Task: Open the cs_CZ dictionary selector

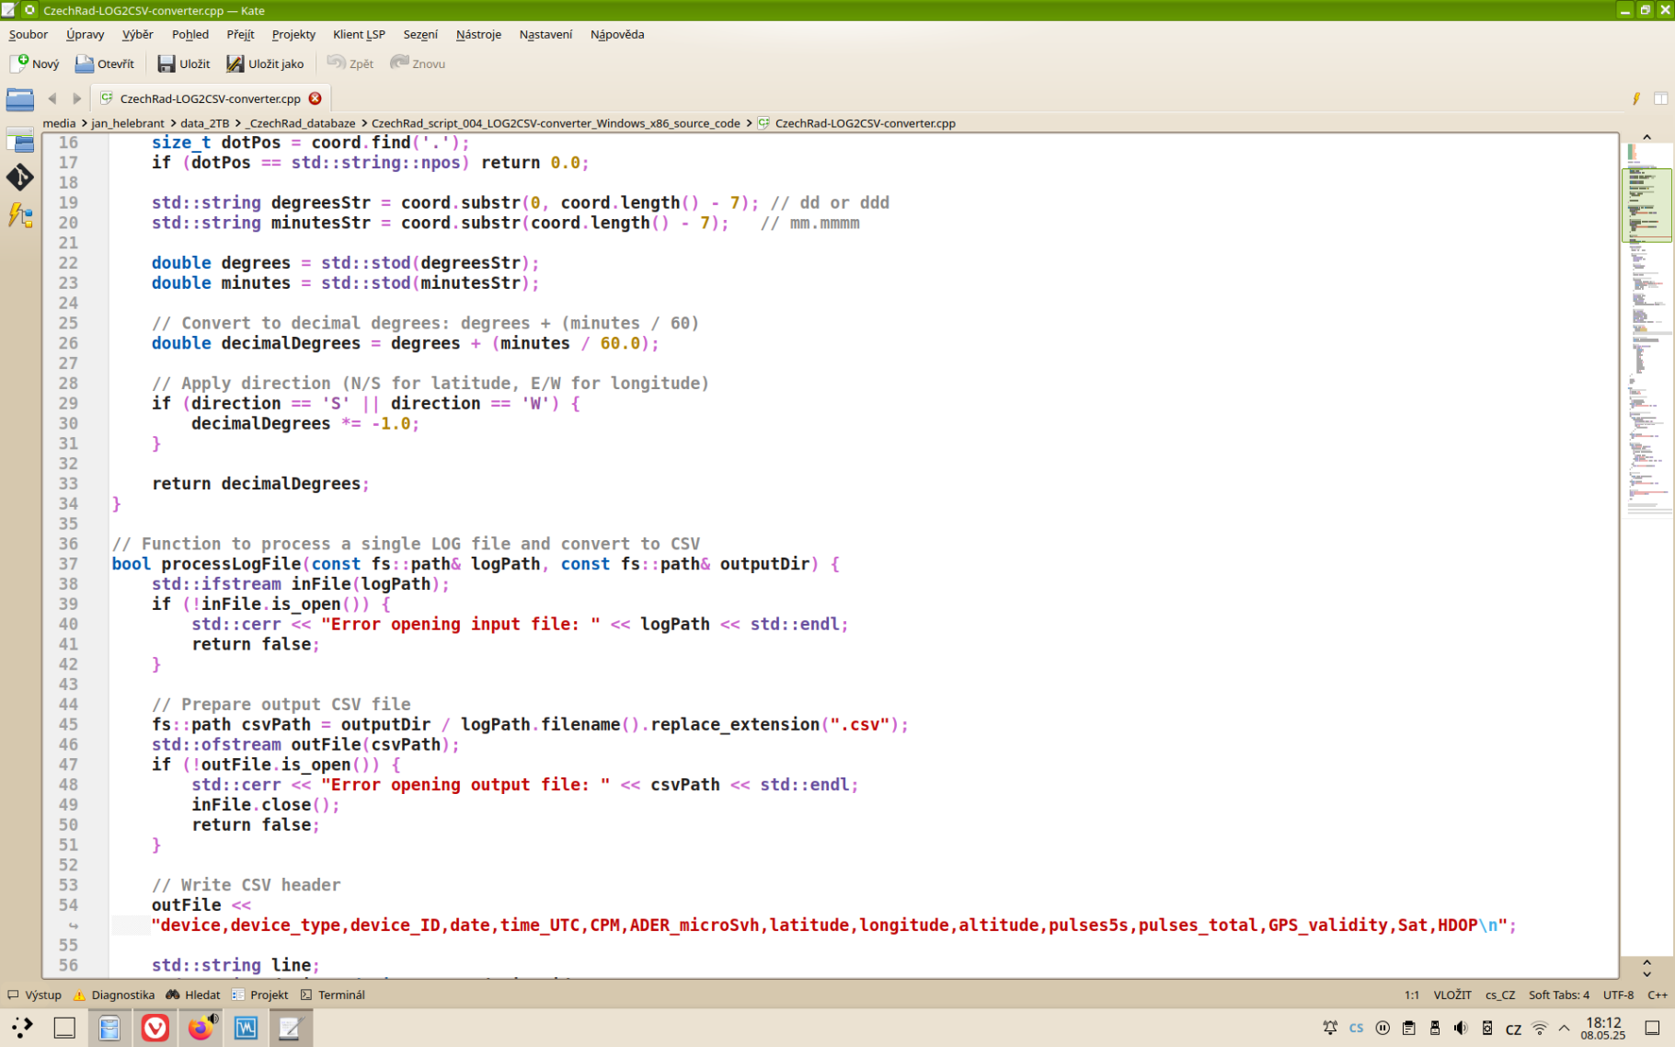Action: click(1500, 995)
